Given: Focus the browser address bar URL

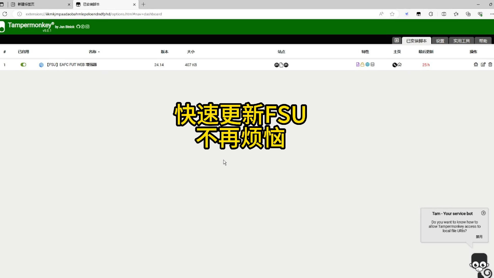Looking at the screenshot, I should click(94, 14).
